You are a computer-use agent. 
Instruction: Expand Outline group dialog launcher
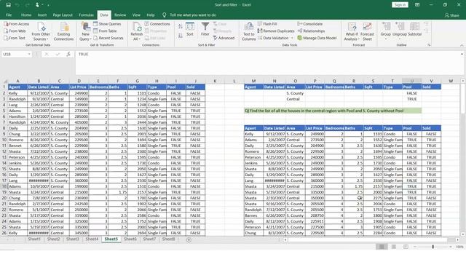point(429,45)
